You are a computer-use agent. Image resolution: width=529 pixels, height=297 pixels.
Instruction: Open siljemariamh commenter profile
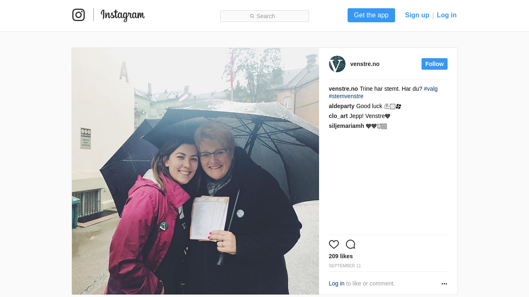346,126
